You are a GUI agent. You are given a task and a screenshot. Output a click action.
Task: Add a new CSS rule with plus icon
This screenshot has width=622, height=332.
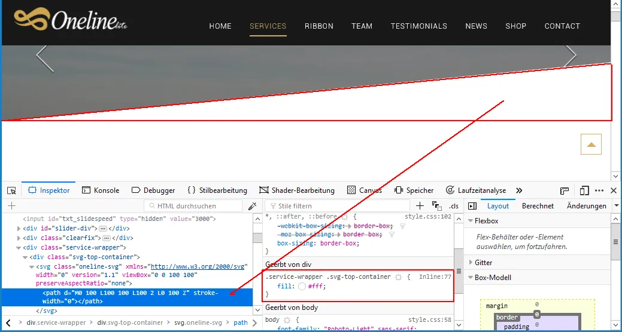pos(420,206)
